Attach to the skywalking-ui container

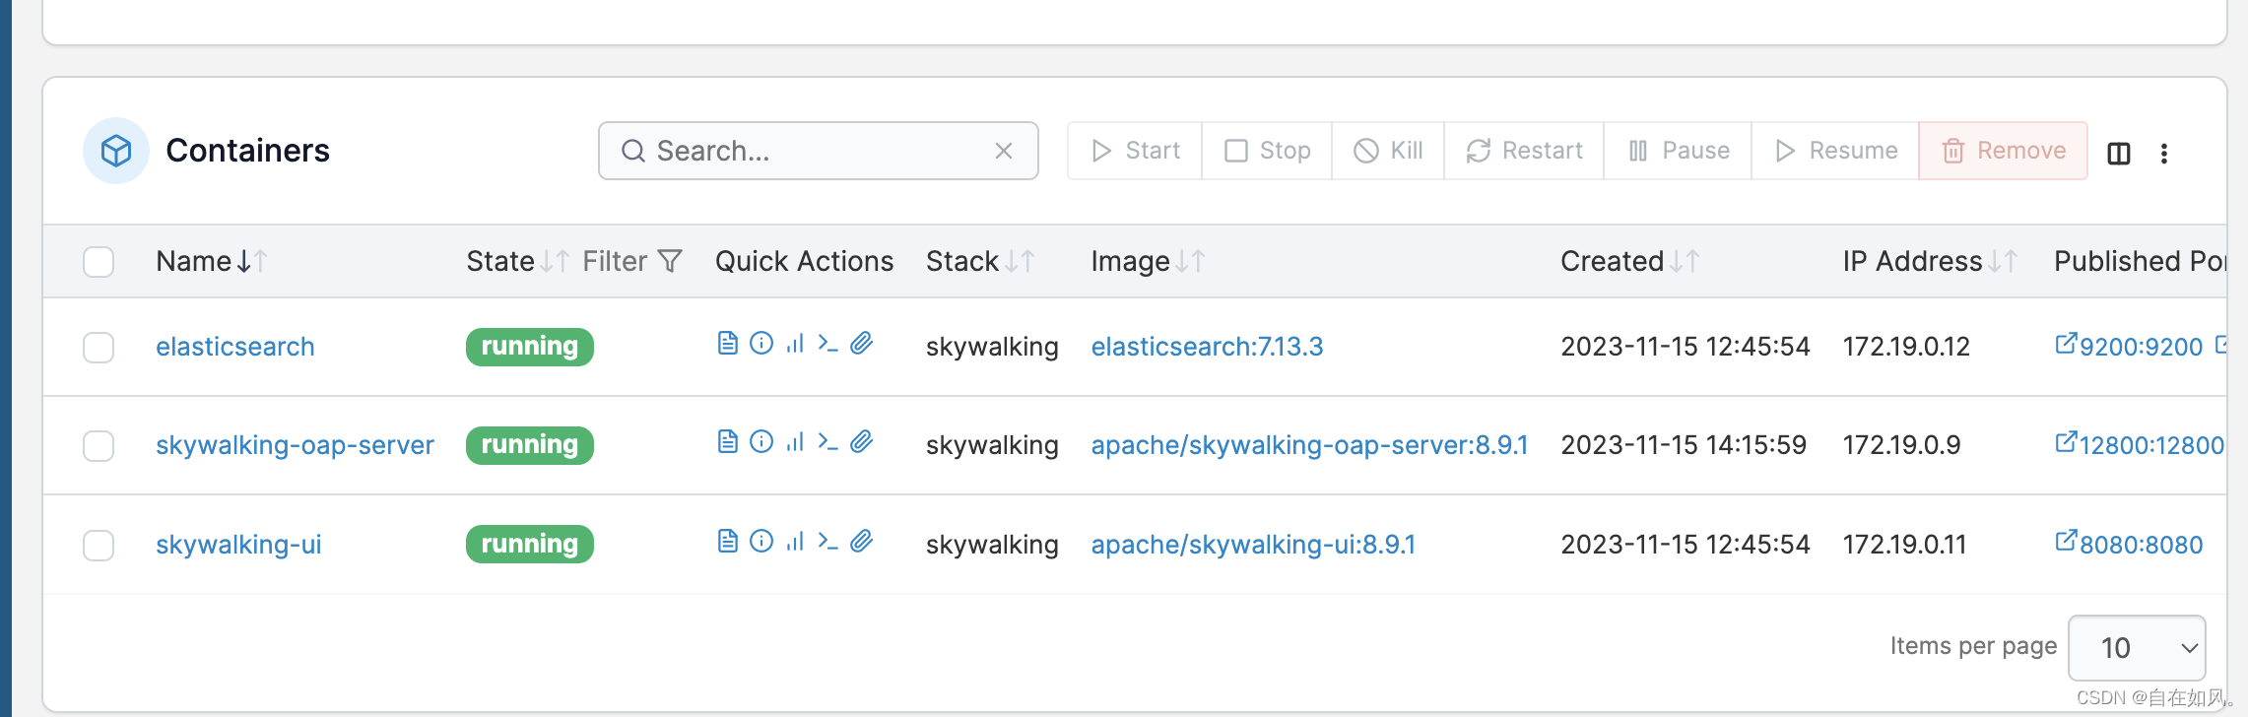click(x=862, y=541)
